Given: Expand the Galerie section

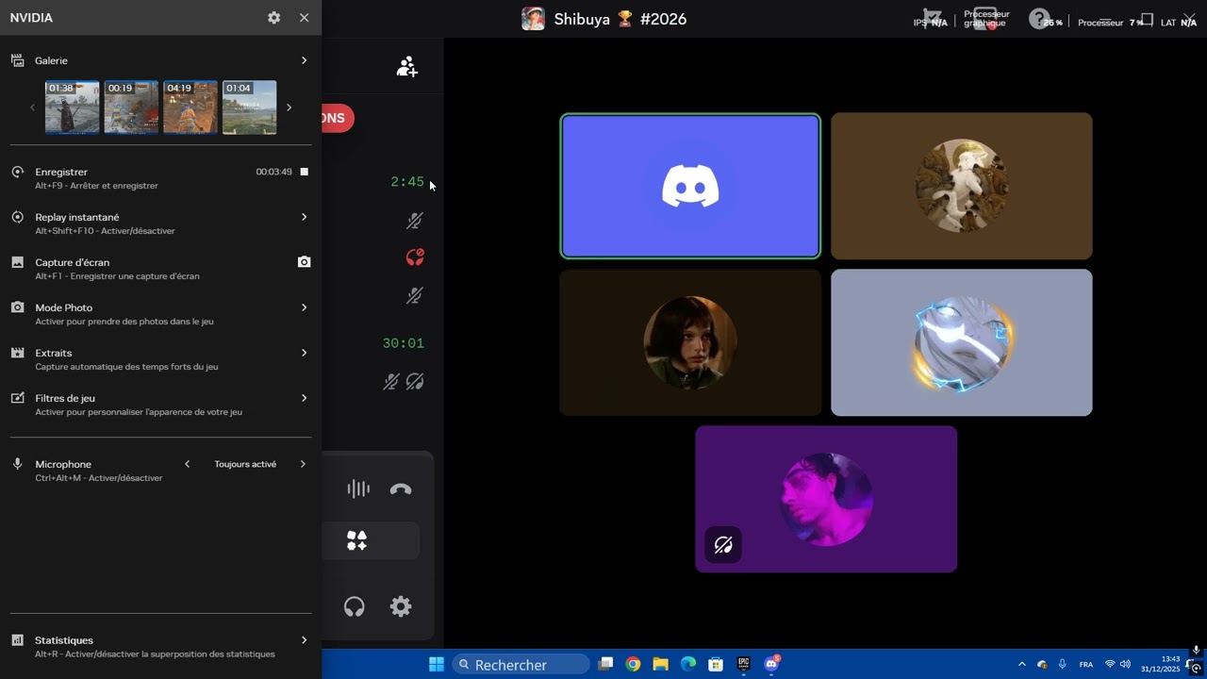Looking at the screenshot, I should point(304,60).
